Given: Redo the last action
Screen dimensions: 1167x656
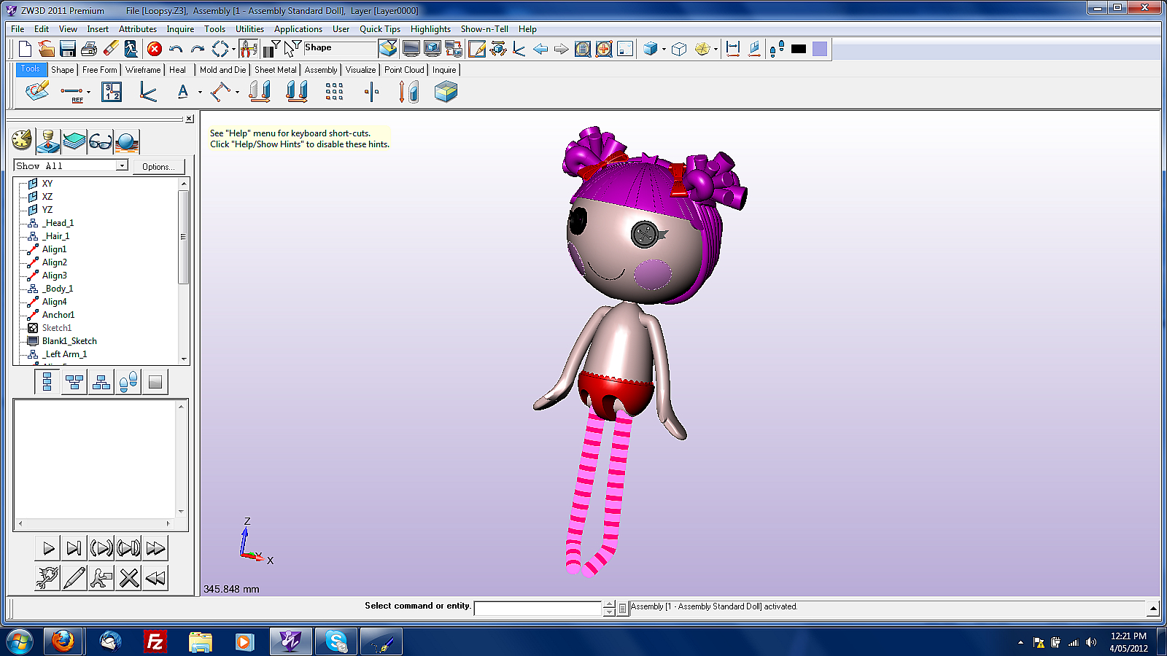Looking at the screenshot, I should coord(197,49).
